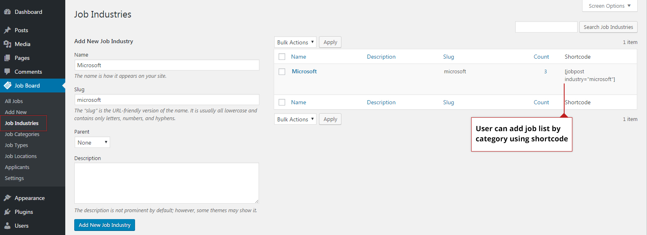Click the Users person icon

tap(7, 226)
